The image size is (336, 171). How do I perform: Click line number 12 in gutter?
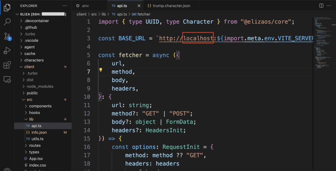click(87, 114)
